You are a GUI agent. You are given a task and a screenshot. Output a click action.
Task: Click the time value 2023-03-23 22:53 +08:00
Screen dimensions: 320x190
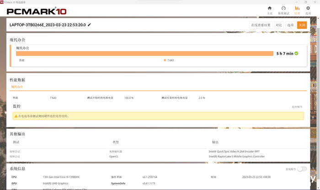tap(256, 177)
